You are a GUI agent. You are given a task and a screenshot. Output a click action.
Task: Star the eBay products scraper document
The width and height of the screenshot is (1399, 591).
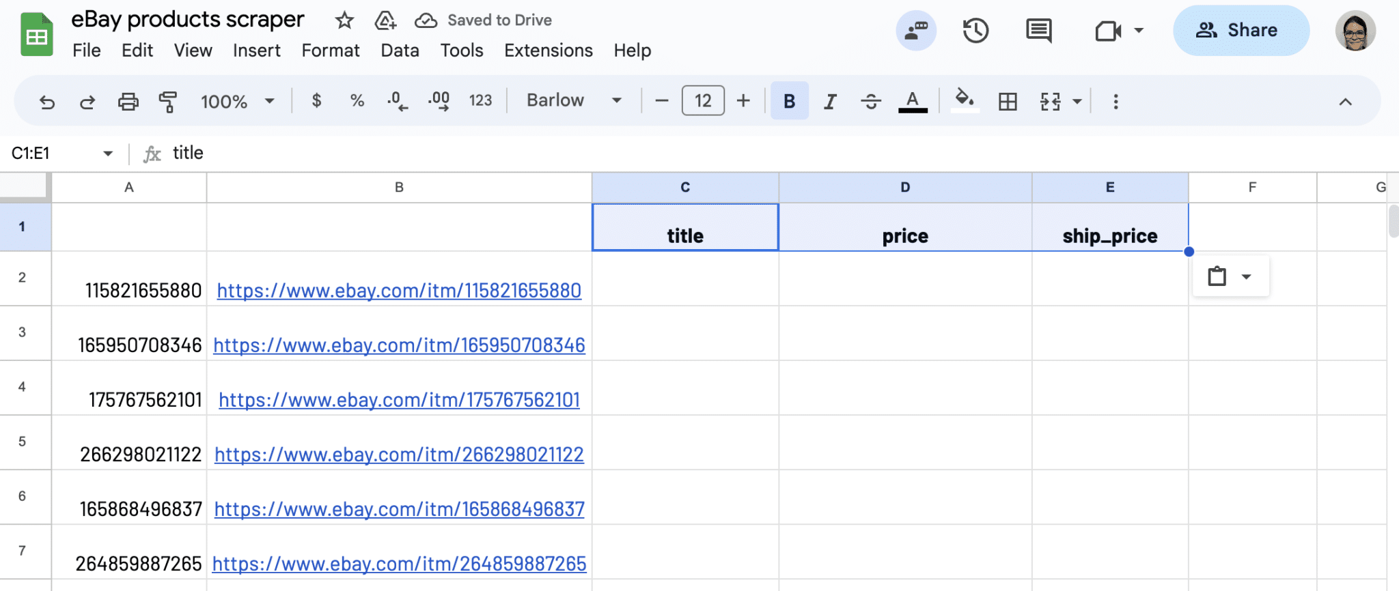[344, 20]
